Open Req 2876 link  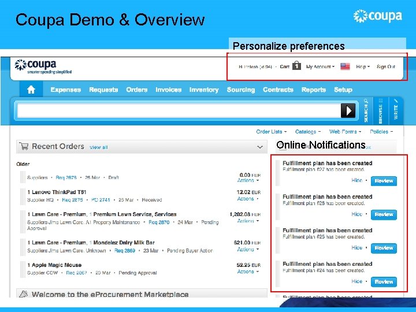click(66, 177)
